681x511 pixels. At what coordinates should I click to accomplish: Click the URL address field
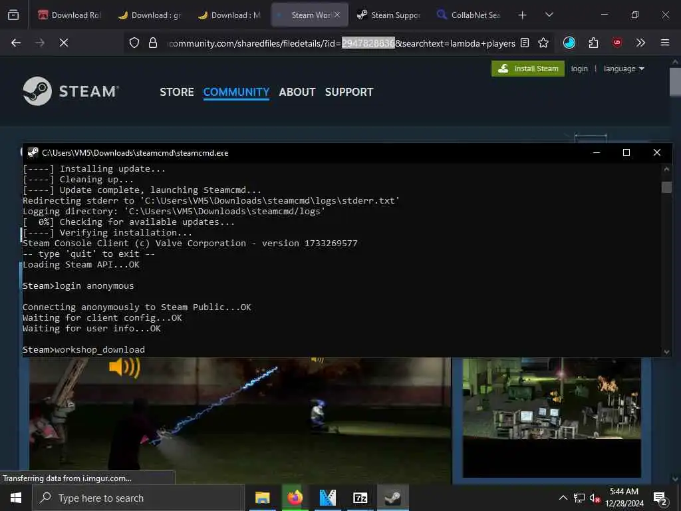342,43
